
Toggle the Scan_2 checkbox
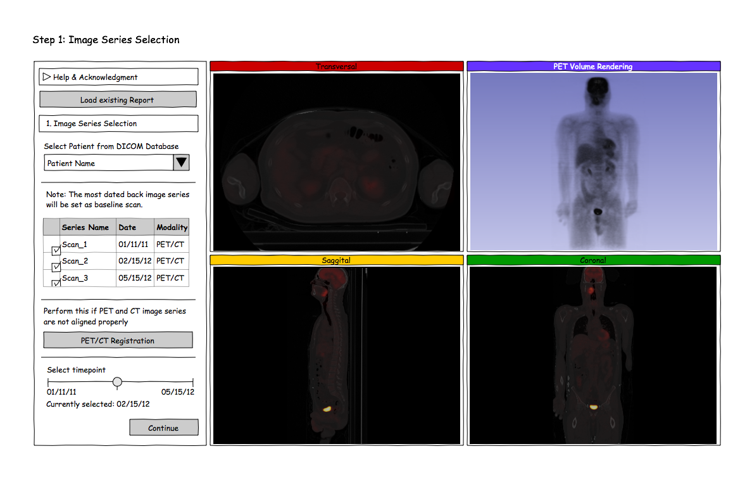tap(56, 267)
